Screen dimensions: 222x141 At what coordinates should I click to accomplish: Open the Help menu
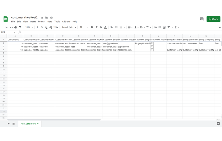click(x=75, y=22)
